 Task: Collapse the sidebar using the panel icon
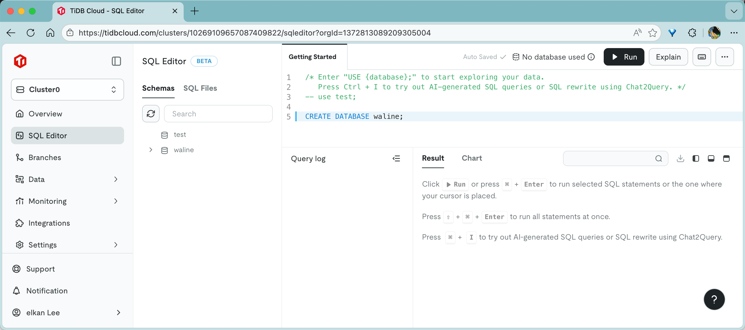pos(116,61)
